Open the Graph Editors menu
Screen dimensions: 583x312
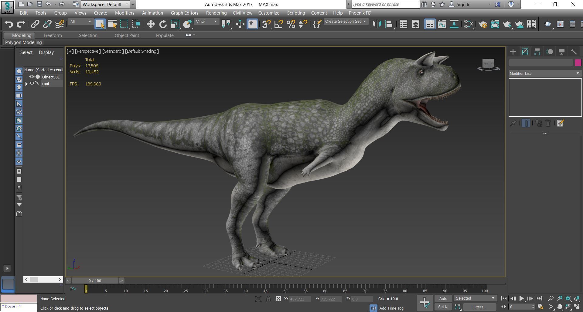coord(184,13)
